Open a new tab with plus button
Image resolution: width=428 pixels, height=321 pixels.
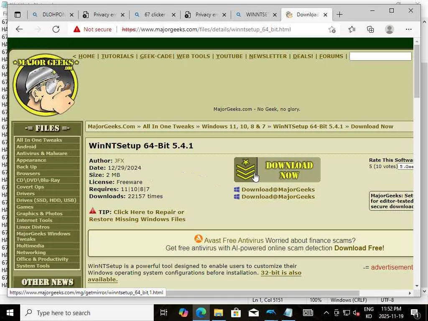(339, 15)
